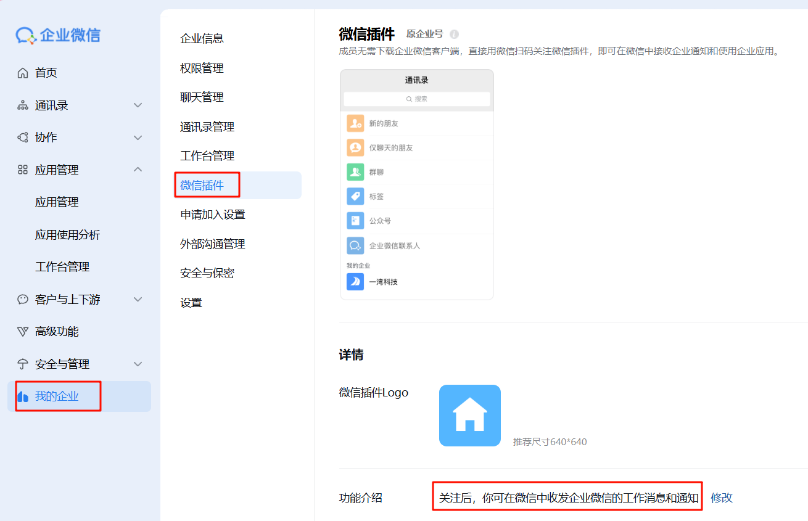Viewport: 808px width, 521px height.
Task: Click the 原企业号 label
Action: pos(424,34)
